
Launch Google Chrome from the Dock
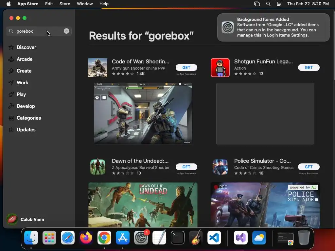[x=104, y=238]
